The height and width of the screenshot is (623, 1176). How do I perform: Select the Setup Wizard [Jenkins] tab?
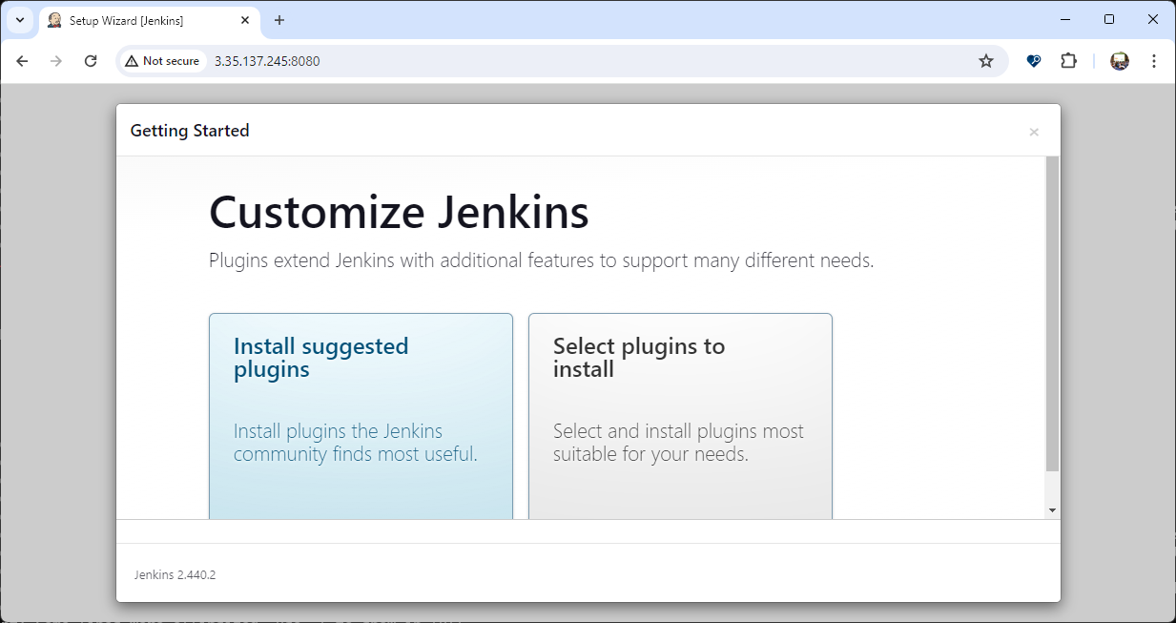point(150,21)
